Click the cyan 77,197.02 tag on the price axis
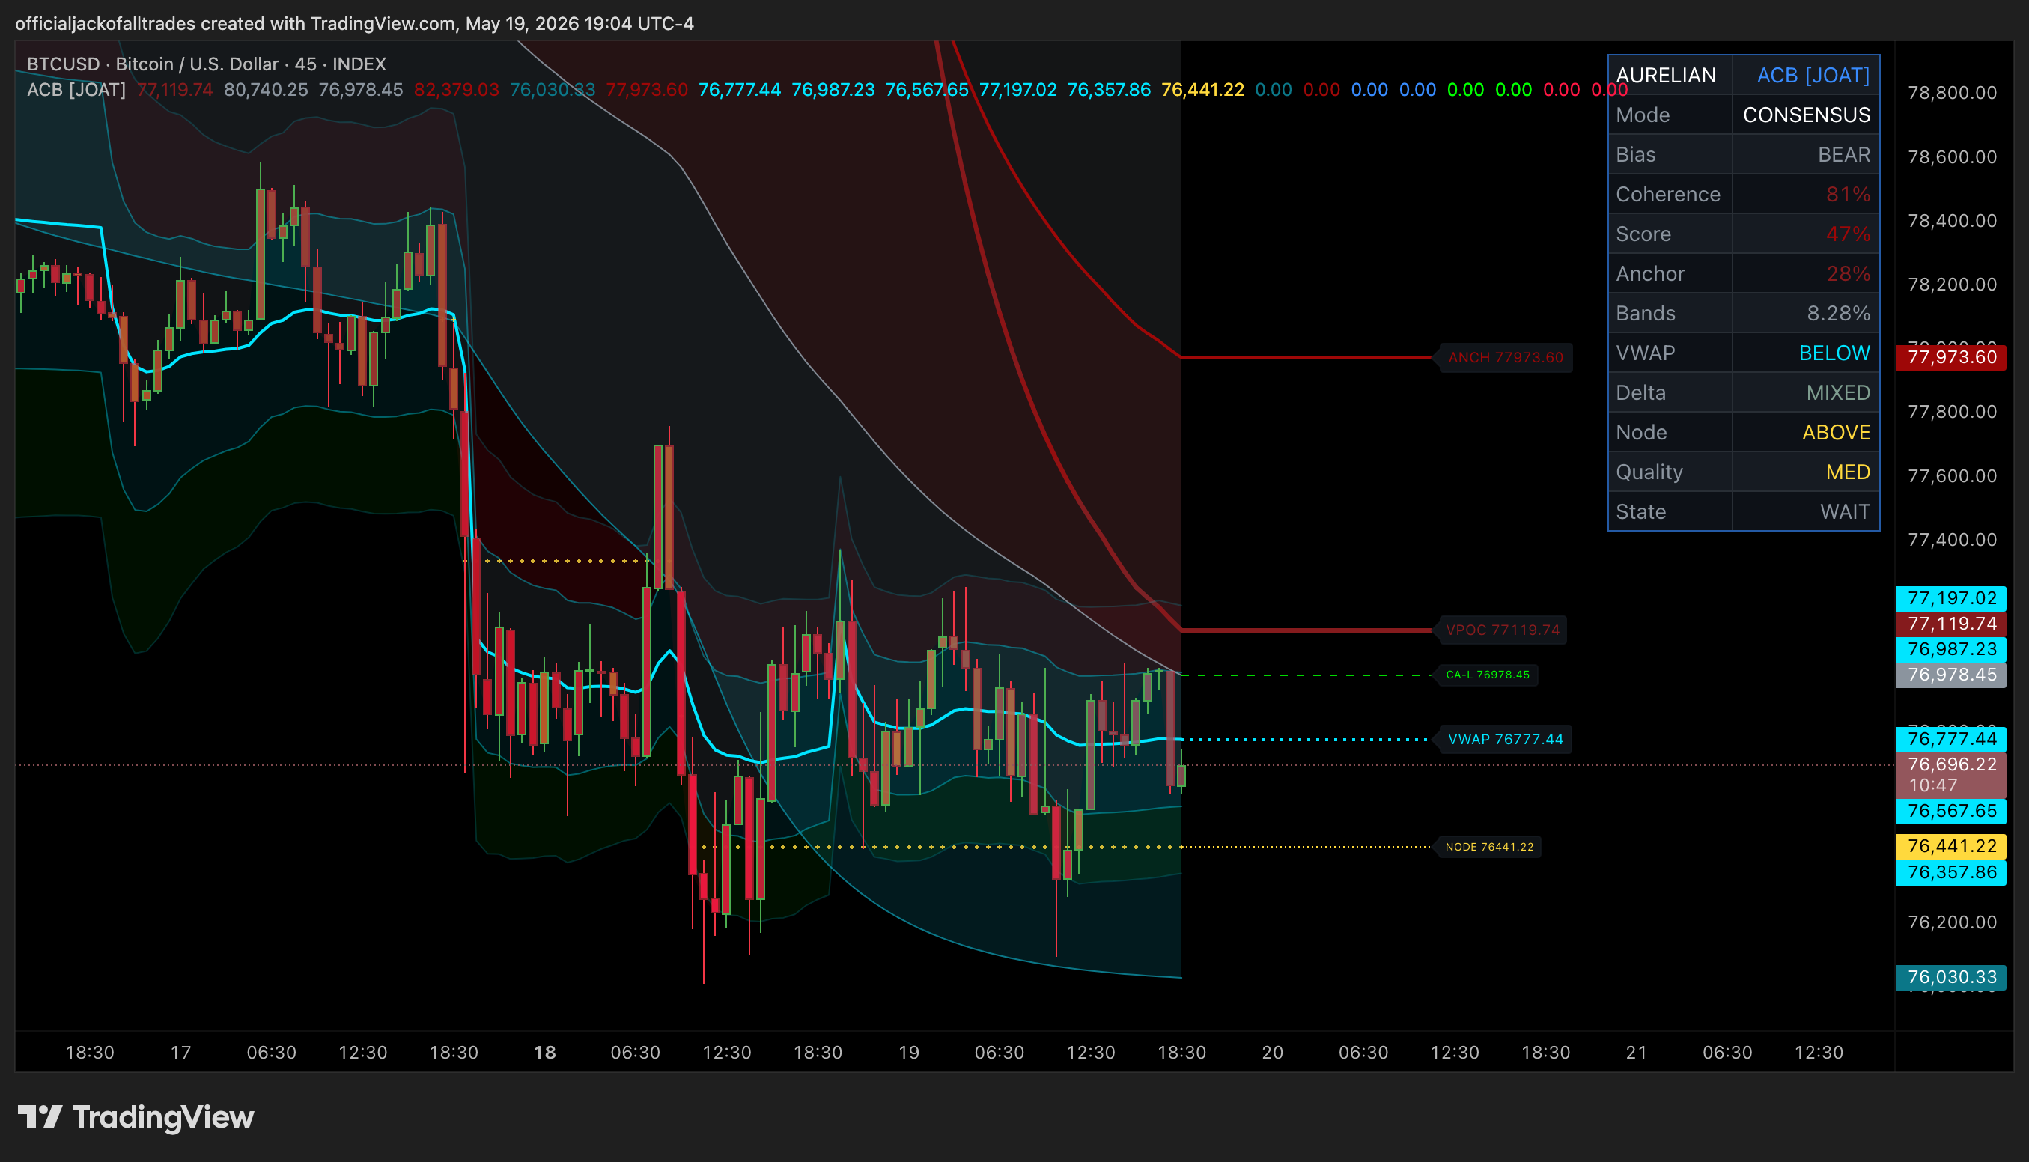Screen dimensions: 2029x1162 (x=1951, y=597)
